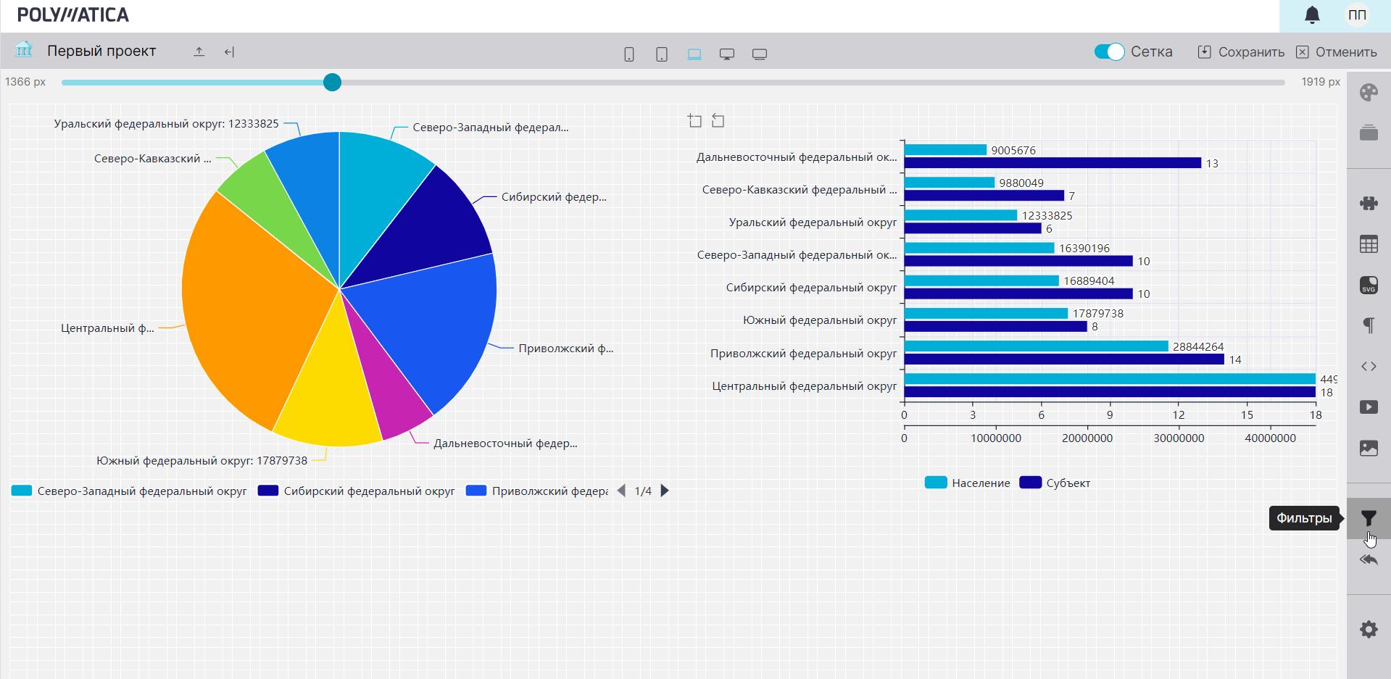The width and height of the screenshot is (1391, 679).
Task: Insert an image widget from sidebar
Action: pos(1368,449)
